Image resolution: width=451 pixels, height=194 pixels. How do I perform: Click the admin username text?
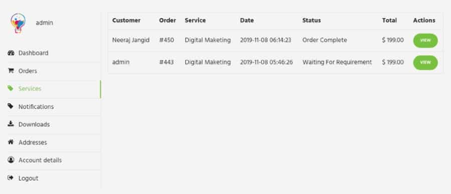[x=44, y=23]
